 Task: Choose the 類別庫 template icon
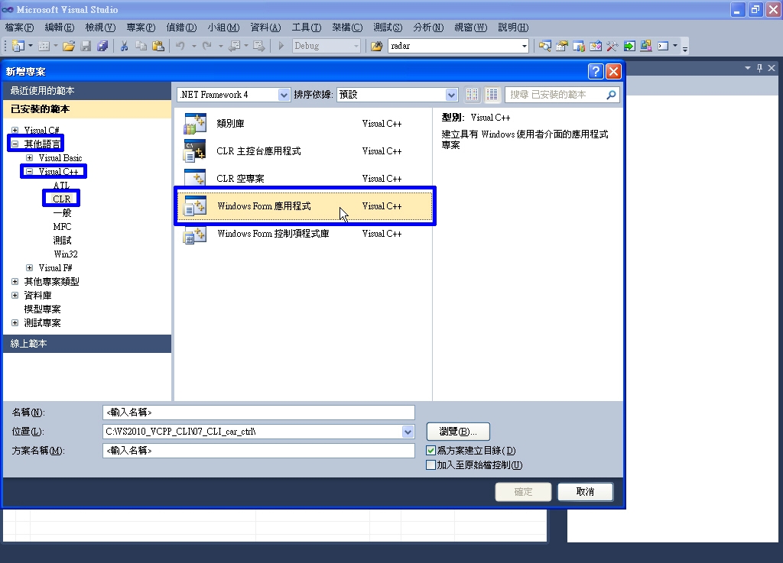pos(193,123)
